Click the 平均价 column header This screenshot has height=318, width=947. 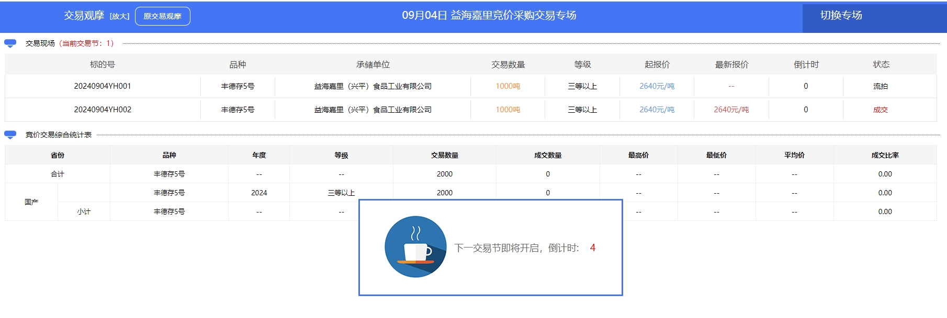pos(794,155)
